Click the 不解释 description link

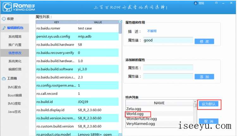[x=152, y=31]
